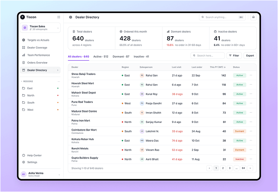Click the Tiscon logo icon
The image size is (278, 192).
point(22,17)
